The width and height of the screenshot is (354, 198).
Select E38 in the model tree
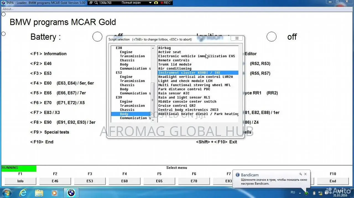click(119, 48)
